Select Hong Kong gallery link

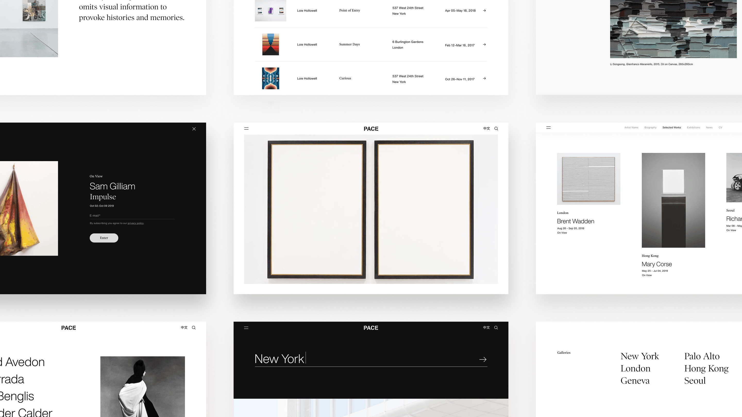(x=706, y=368)
